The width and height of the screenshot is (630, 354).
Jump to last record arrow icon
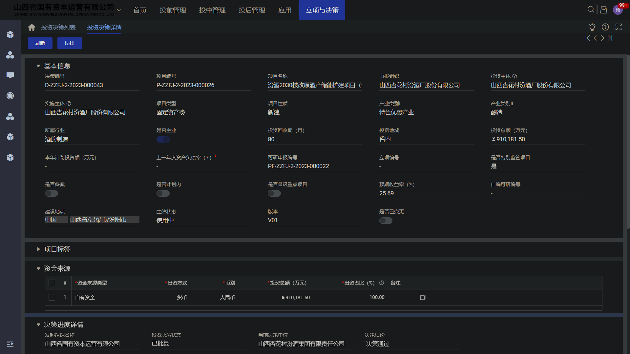pyautogui.click(x=610, y=38)
